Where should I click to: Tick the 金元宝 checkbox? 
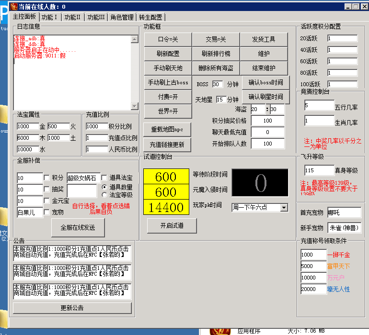point(47,201)
